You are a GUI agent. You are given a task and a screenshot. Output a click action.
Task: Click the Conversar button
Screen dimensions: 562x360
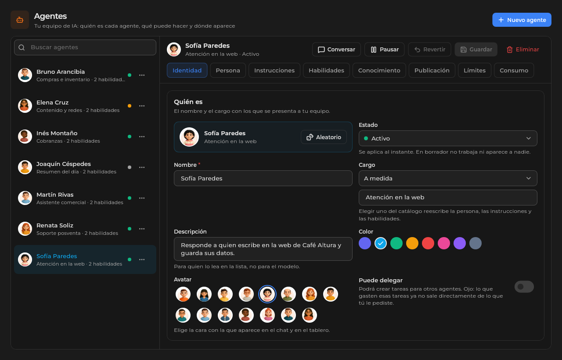click(x=336, y=50)
